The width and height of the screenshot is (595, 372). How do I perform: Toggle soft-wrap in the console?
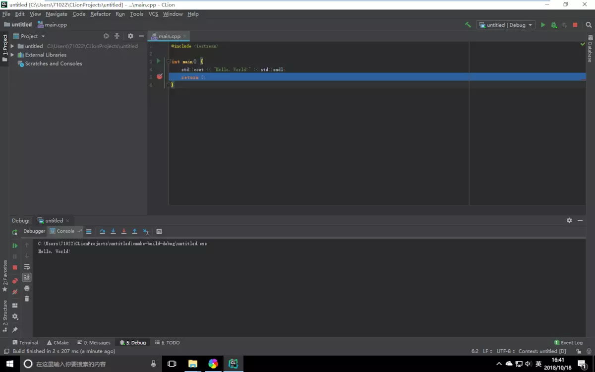[27, 267]
